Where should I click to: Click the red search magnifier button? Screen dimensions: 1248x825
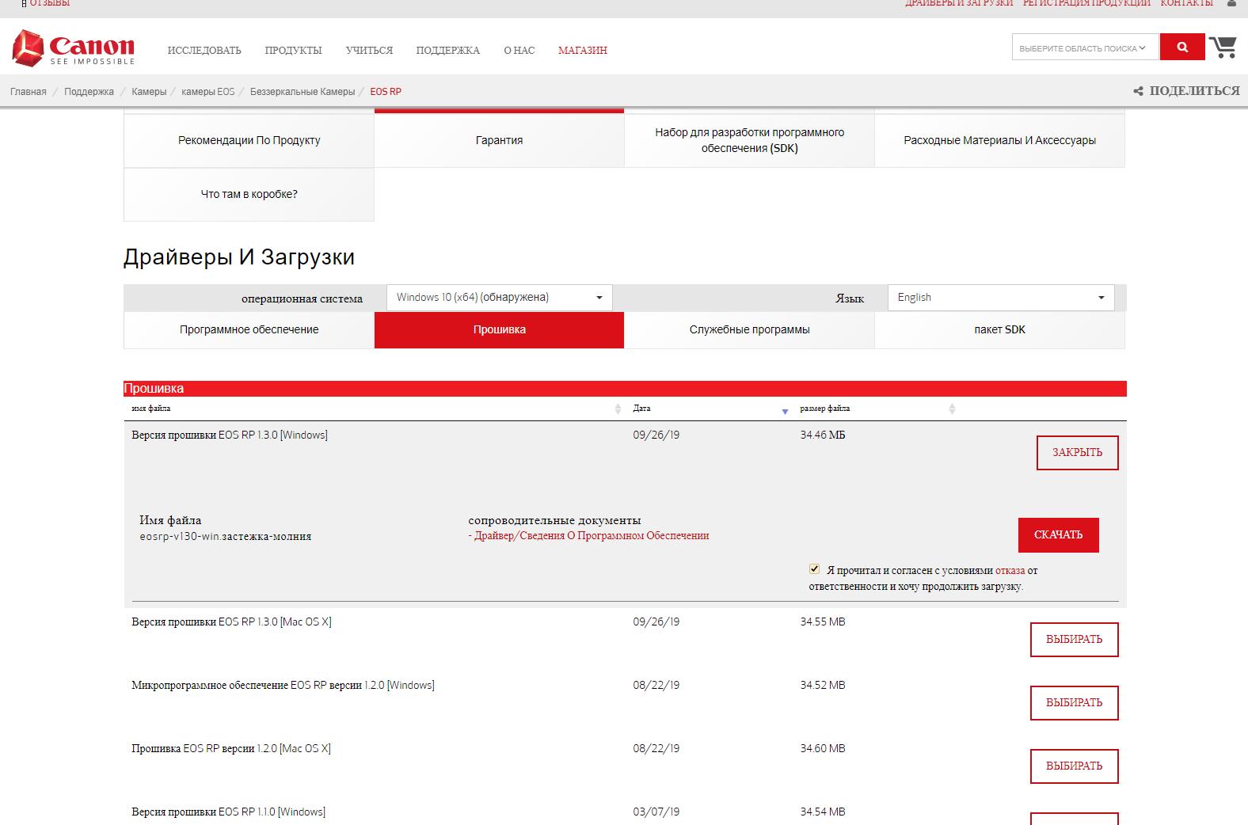pyautogui.click(x=1182, y=48)
